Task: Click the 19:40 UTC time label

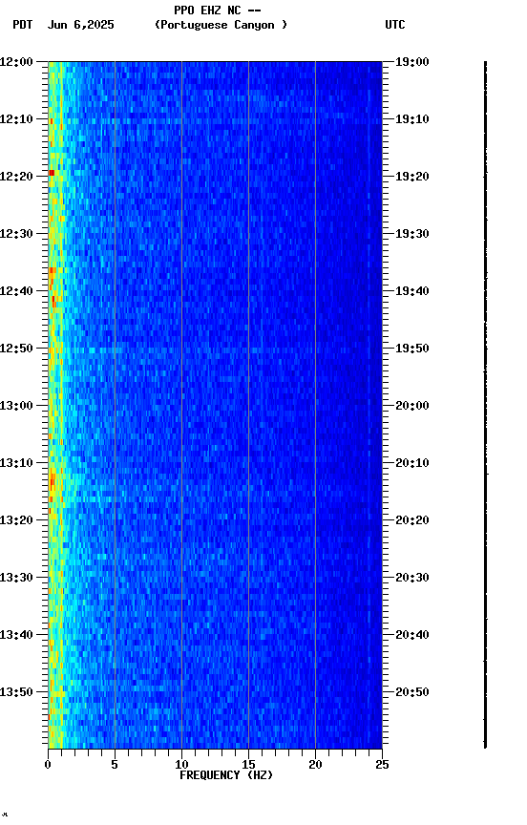Action: (412, 291)
